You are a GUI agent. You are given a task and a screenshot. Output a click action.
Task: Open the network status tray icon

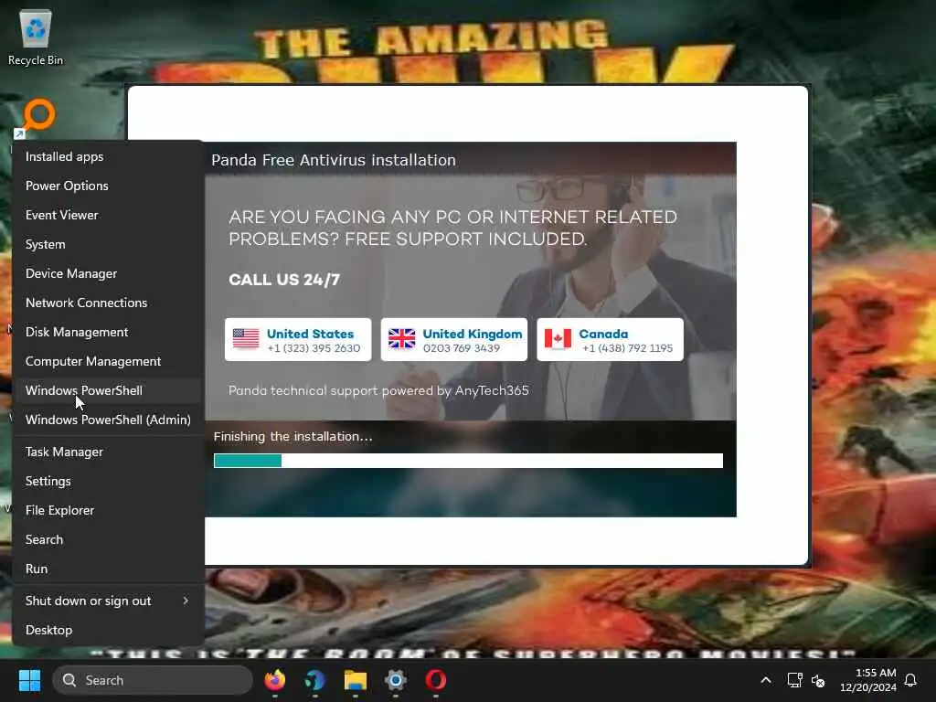pos(794,680)
